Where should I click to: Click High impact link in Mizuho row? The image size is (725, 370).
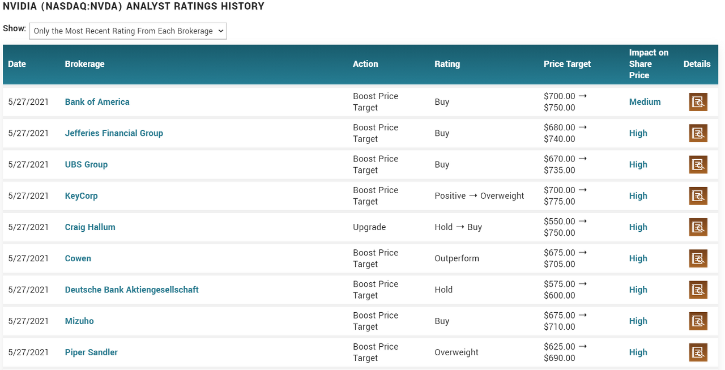click(638, 321)
